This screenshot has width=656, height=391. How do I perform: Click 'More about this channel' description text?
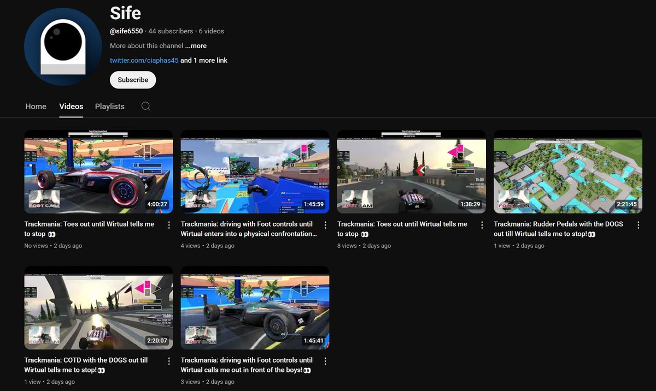147,46
